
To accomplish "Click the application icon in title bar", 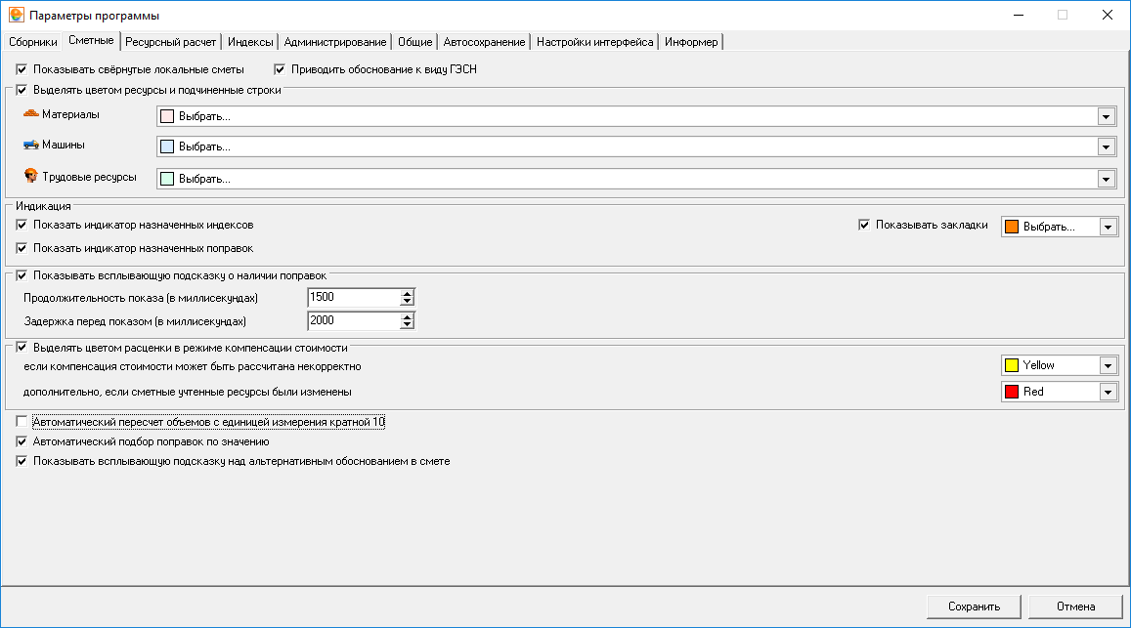I will coord(16,16).
